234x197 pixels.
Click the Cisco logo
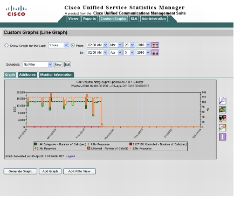(16, 11)
